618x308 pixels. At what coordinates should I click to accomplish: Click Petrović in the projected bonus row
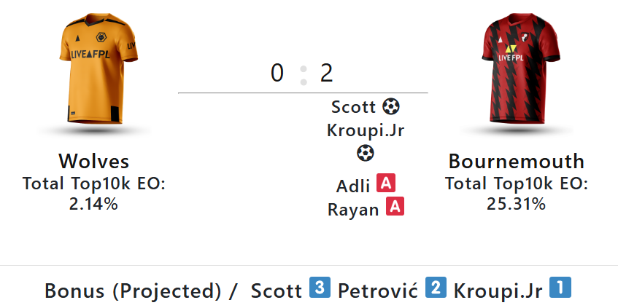377,291
